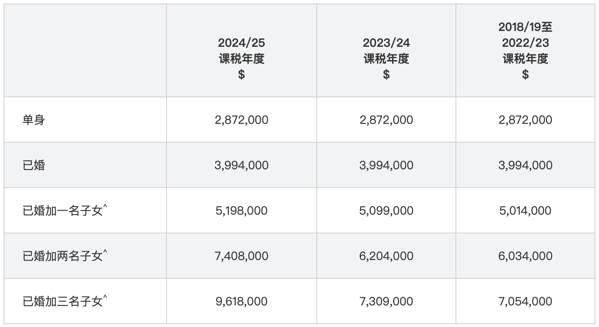
Task: Click the 5,198,000 cell
Action: (241, 210)
